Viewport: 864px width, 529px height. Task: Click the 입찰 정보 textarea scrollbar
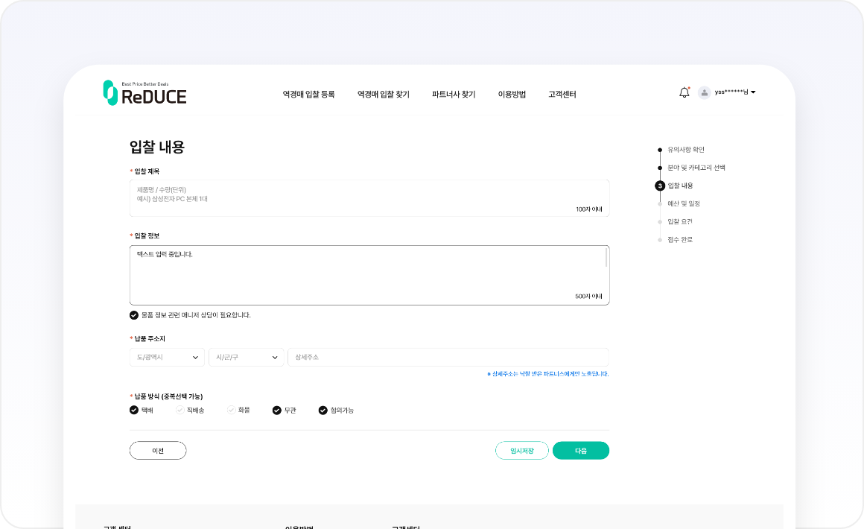coord(606,258)
